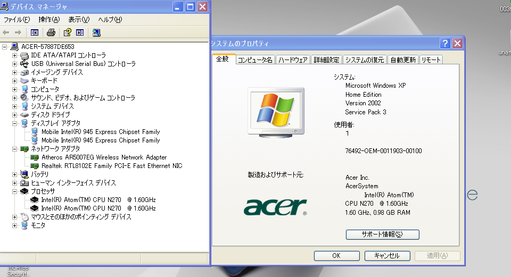Open the Help (ヘルプ) menu

pyautogui.click(x=110, y=20)
